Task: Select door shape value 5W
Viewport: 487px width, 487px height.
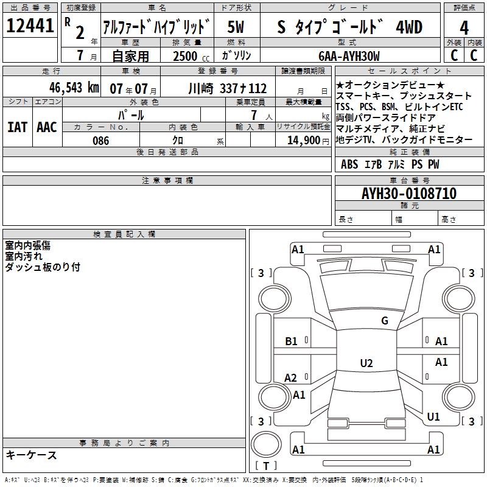Action: pyautogui.click(x=236, y=27)
